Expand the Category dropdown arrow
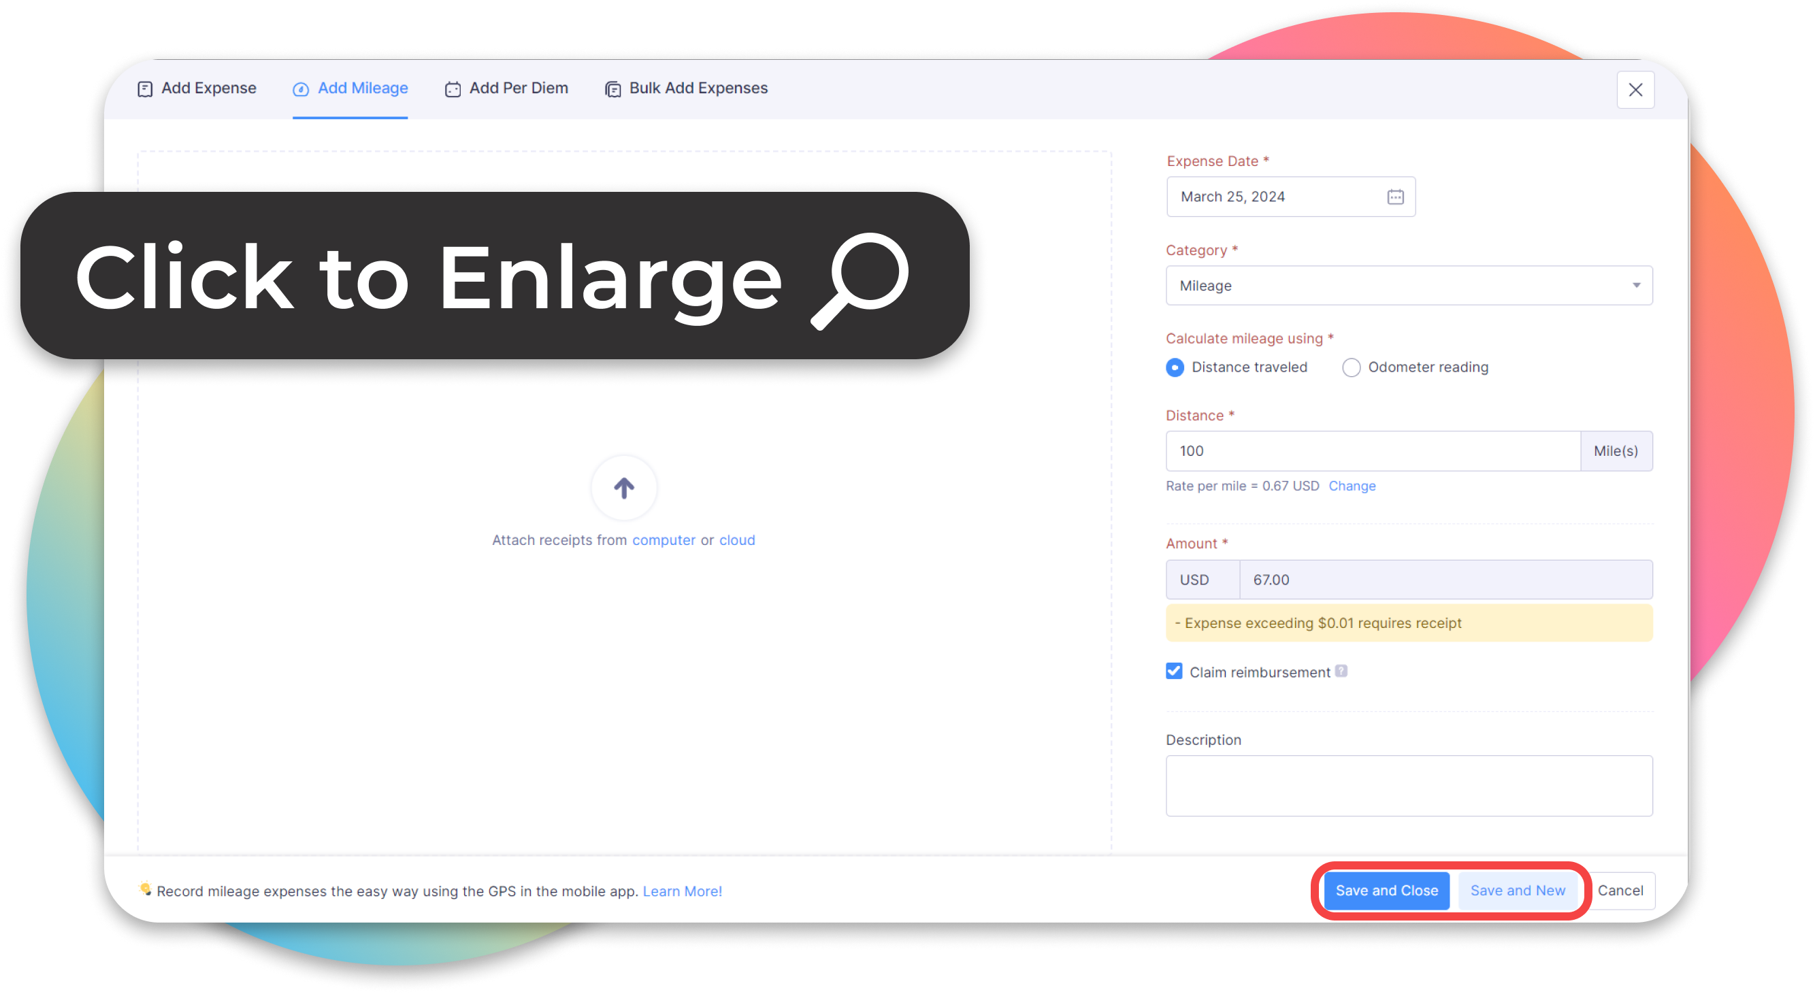The image size is (1815, 994). [1636, 285]
